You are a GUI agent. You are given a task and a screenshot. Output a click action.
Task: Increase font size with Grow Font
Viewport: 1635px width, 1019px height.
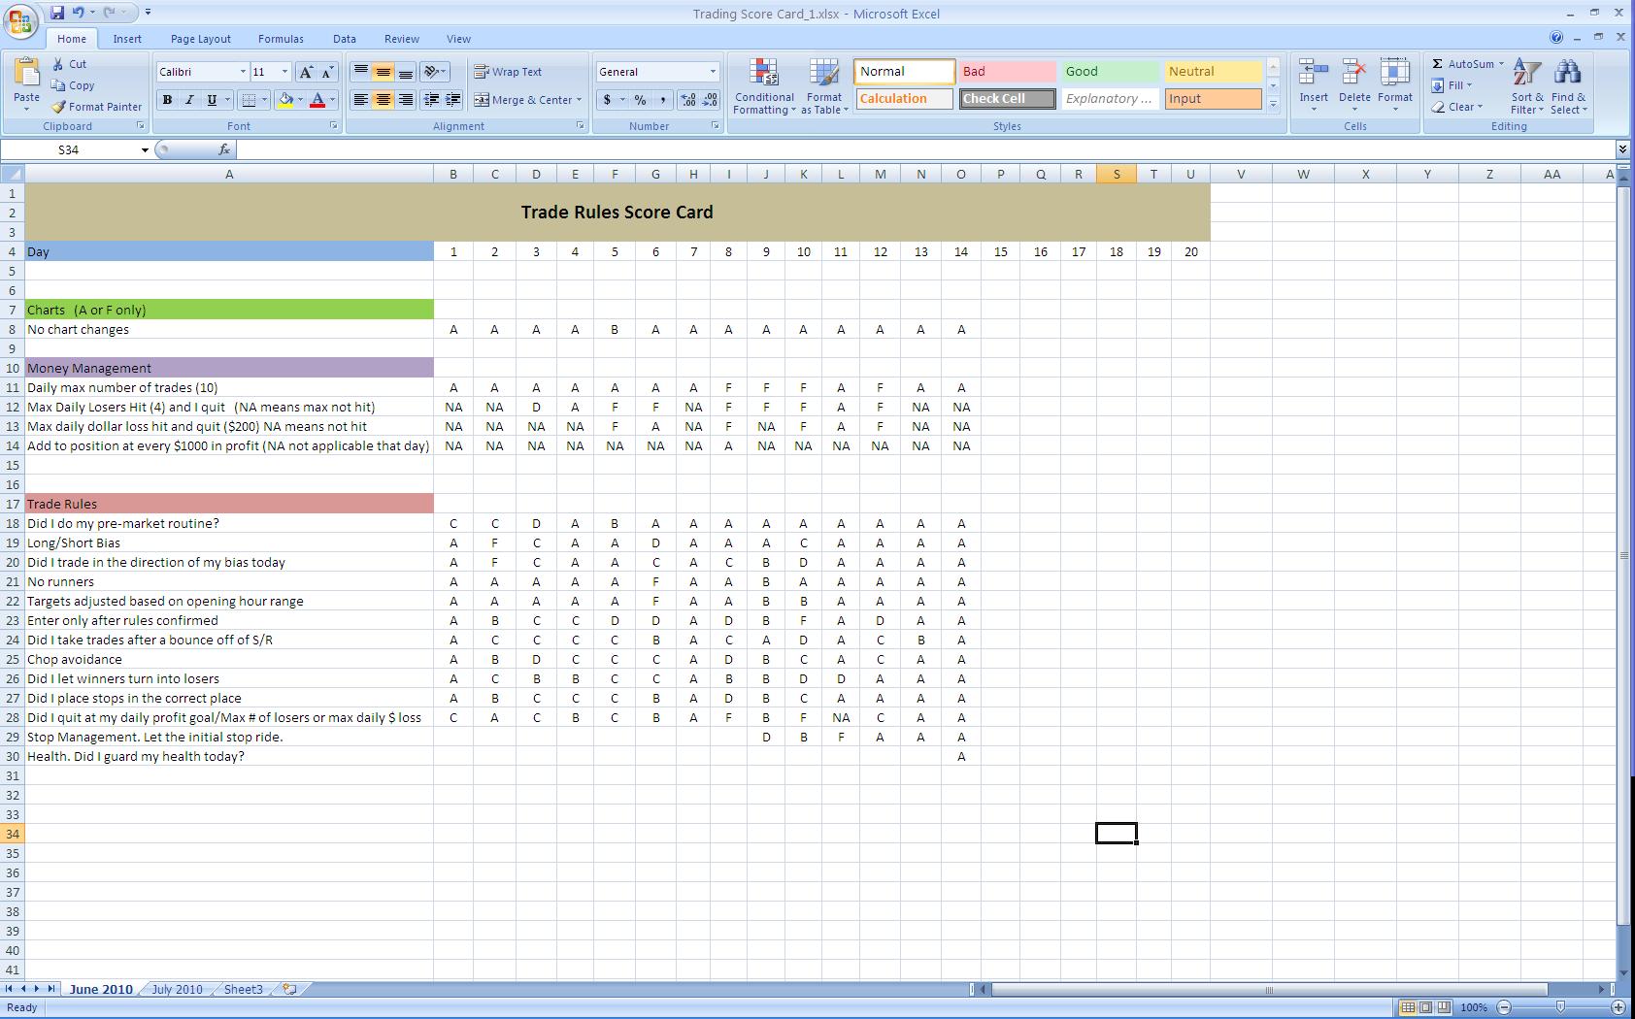pos(306,72)
